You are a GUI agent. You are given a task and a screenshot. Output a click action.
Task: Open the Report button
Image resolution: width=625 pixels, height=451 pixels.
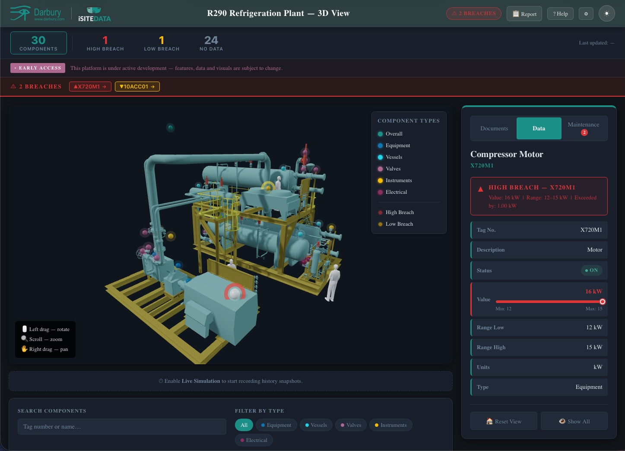524,14
